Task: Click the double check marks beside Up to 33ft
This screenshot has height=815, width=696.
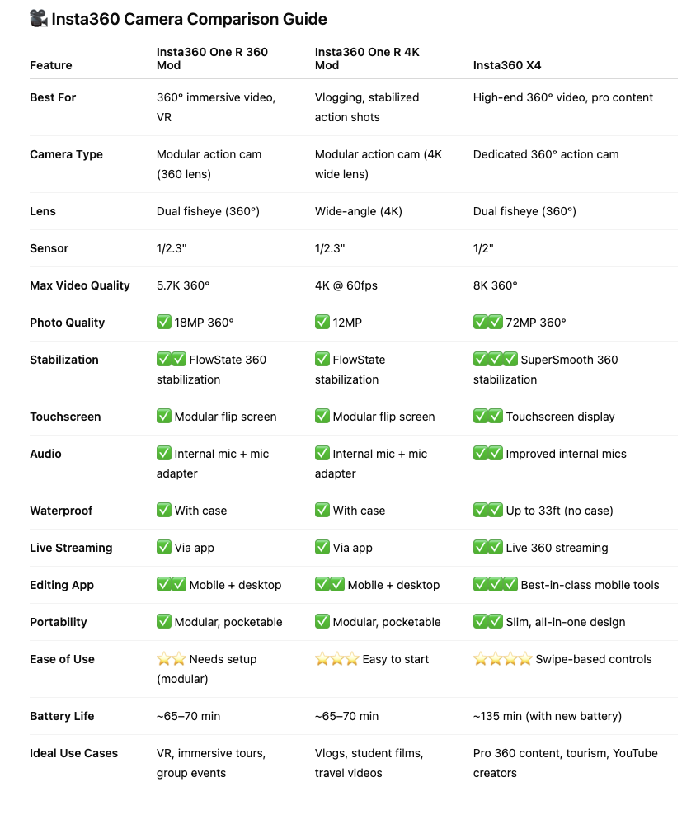Action: pyautogui.click(x=488, y=511)
